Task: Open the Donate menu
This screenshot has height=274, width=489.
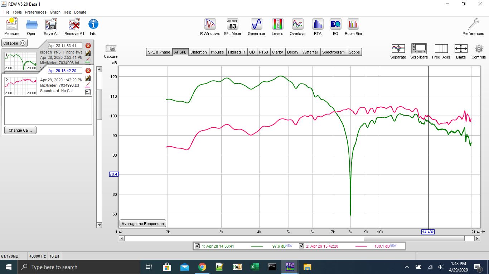Action: click(80, 12)
